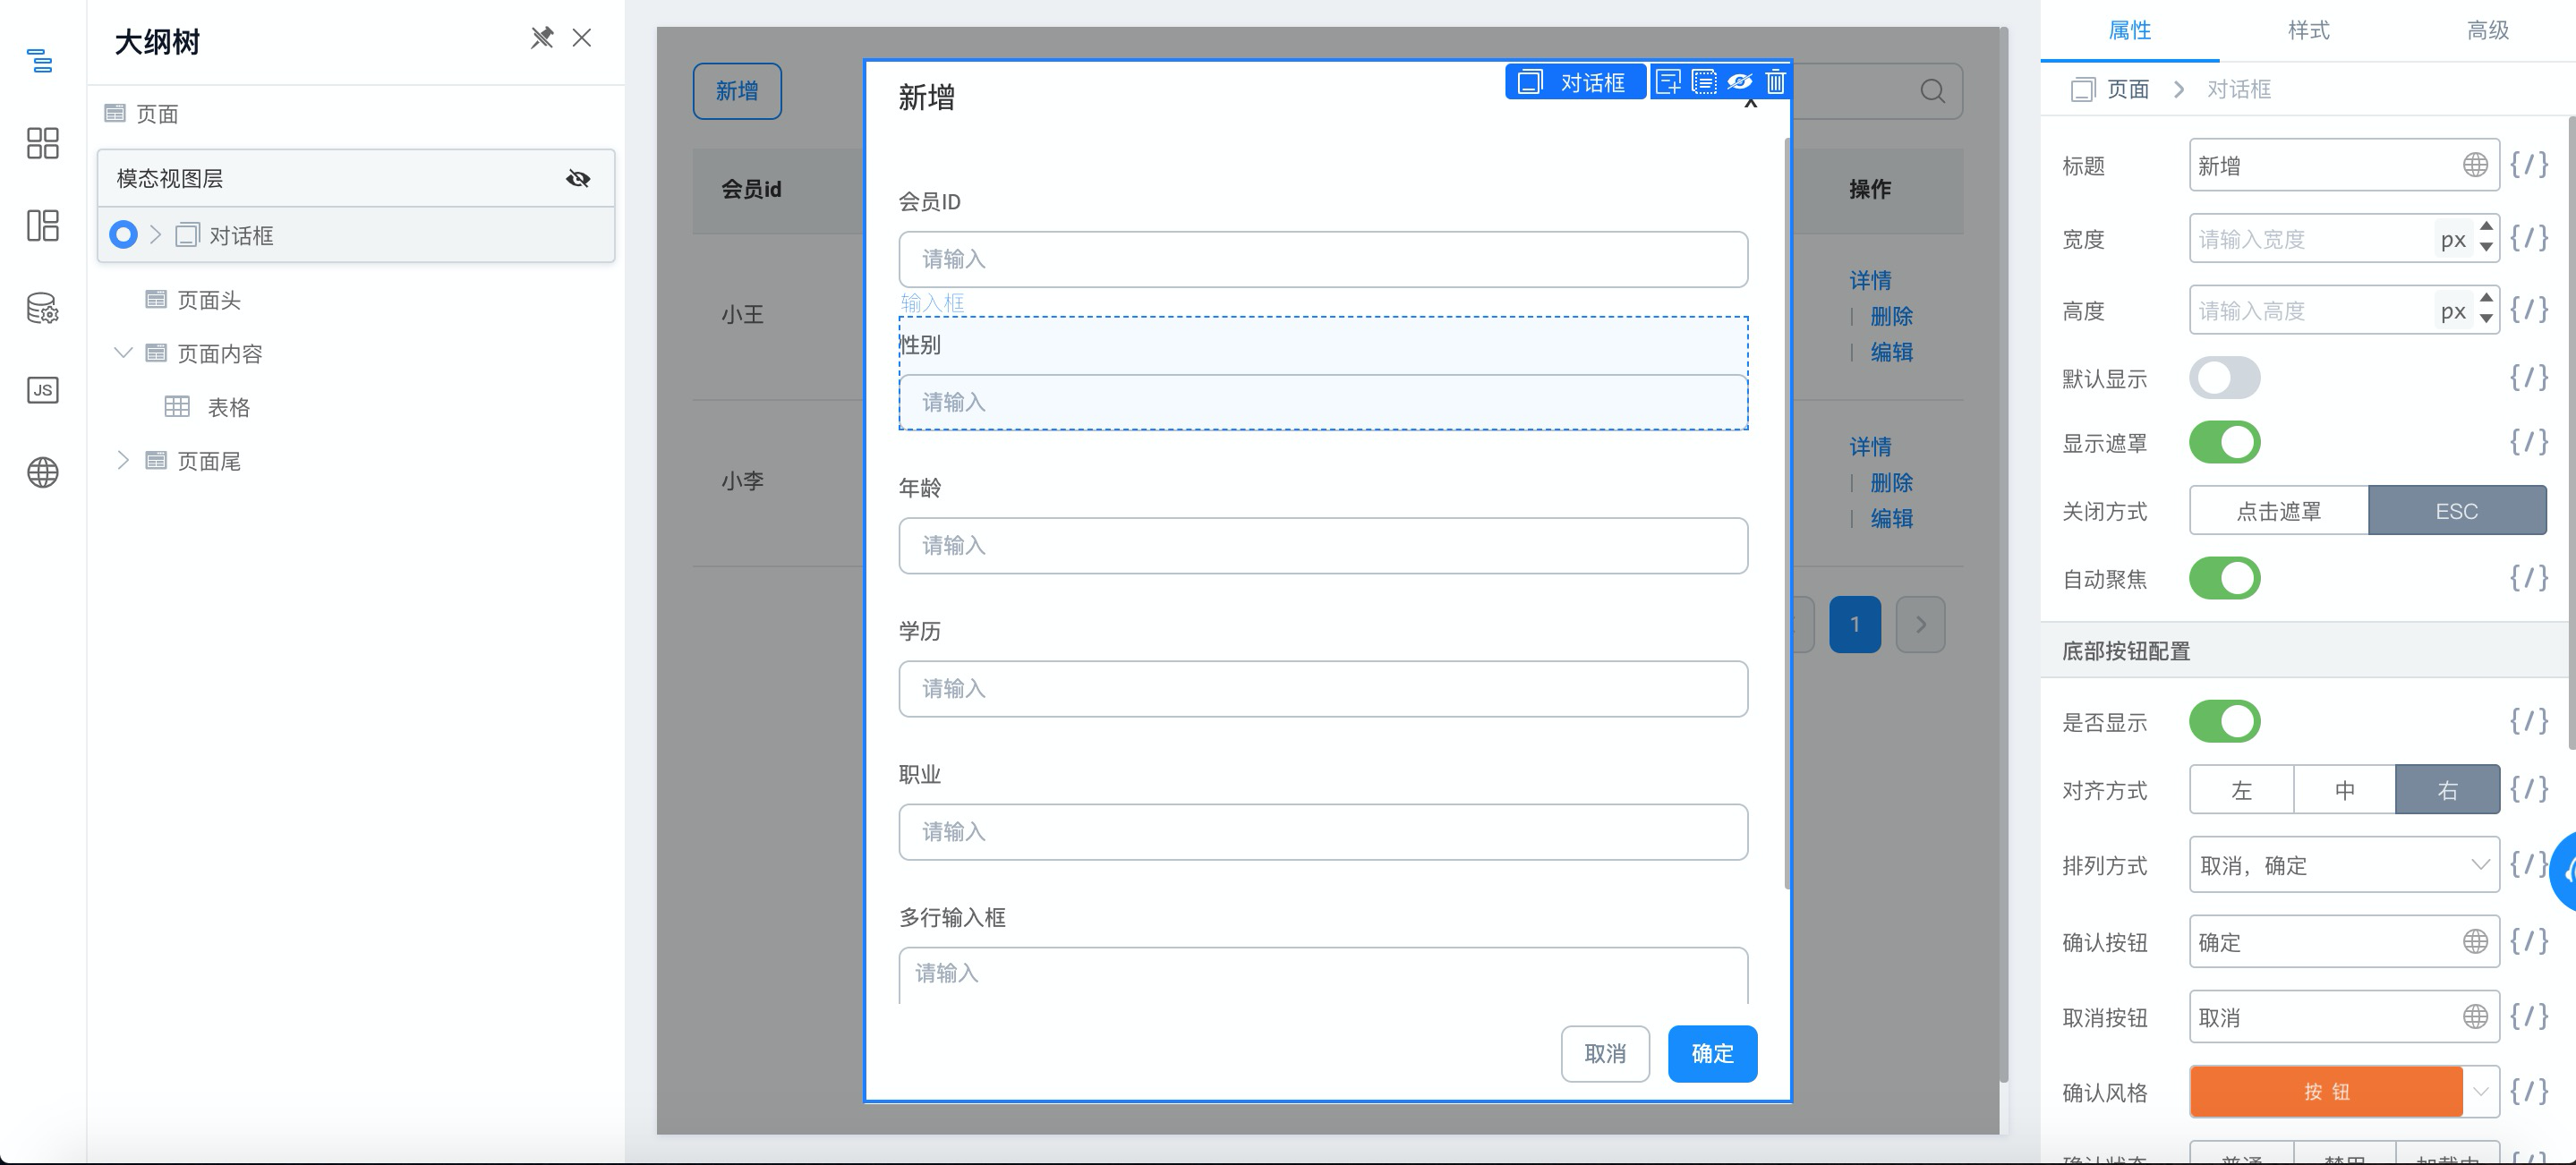Unpin the 大纲树 panel with pin icon
Image resolution: width=2576 pixels, height=1165 pixels.
coord(541,38)
